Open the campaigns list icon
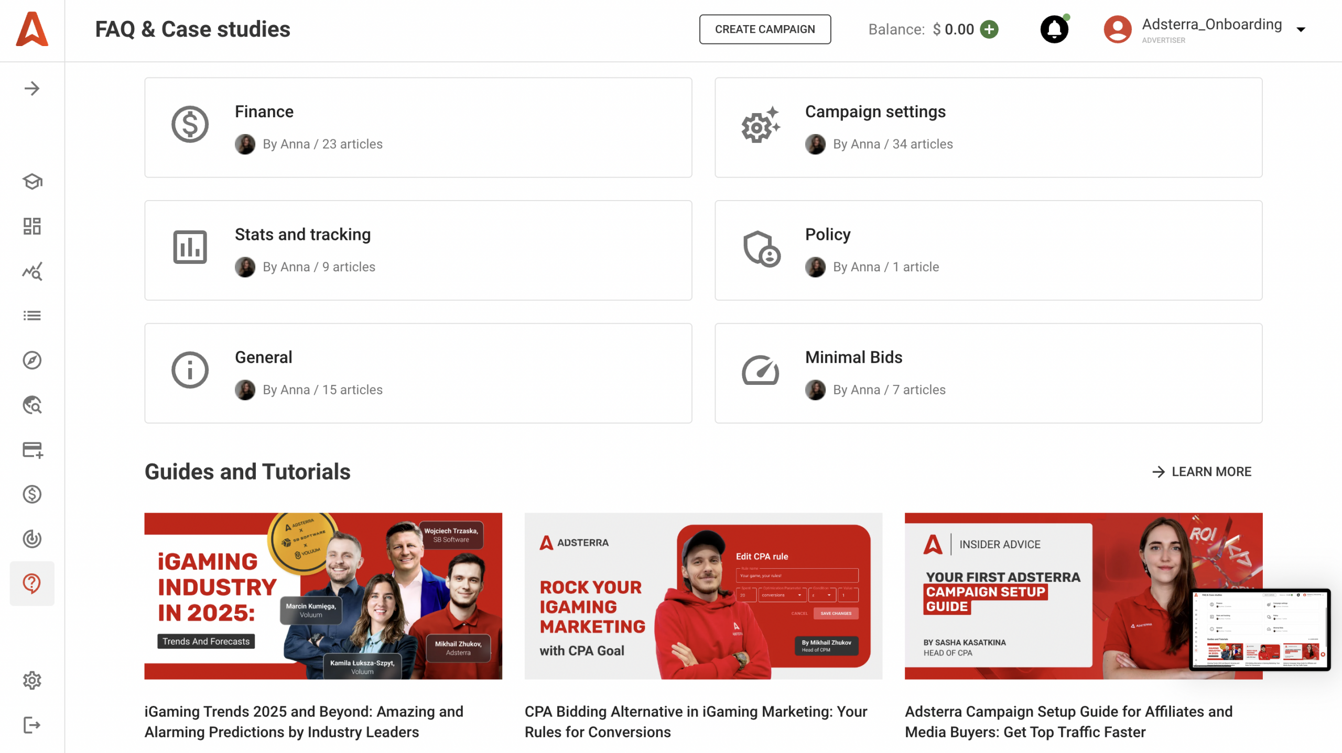 32,316
